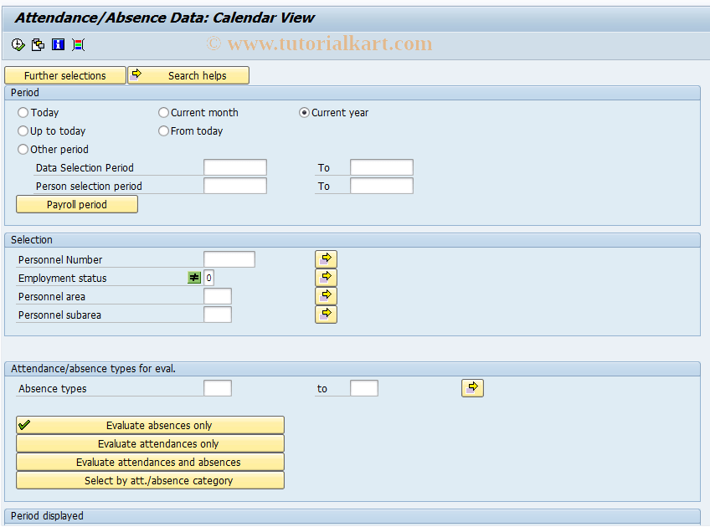The image size is (710, 527).
Task: Open multiple selection for Employment status
Action: tap(326, 277)
